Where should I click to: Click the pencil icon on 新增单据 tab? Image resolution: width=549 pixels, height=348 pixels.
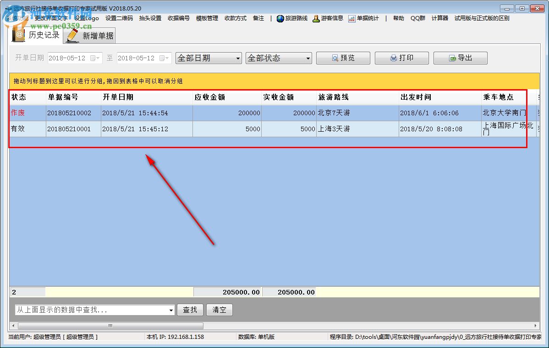[71, 35]
